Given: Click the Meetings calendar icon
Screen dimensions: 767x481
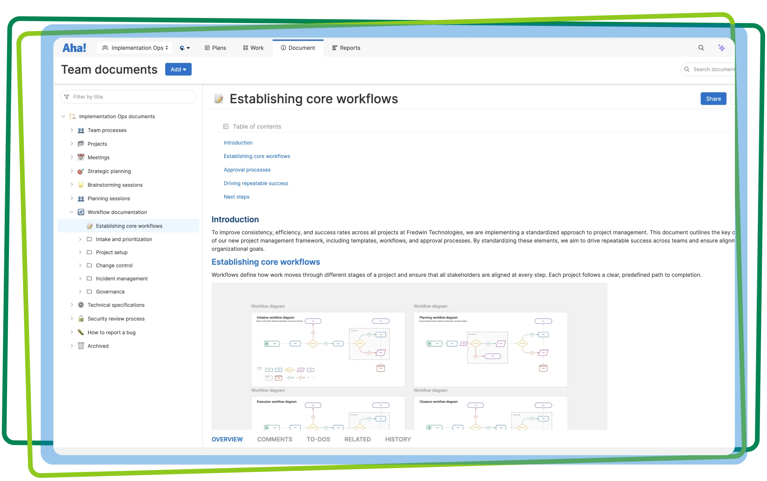Looking at the screenshot, I should [81, 158].
